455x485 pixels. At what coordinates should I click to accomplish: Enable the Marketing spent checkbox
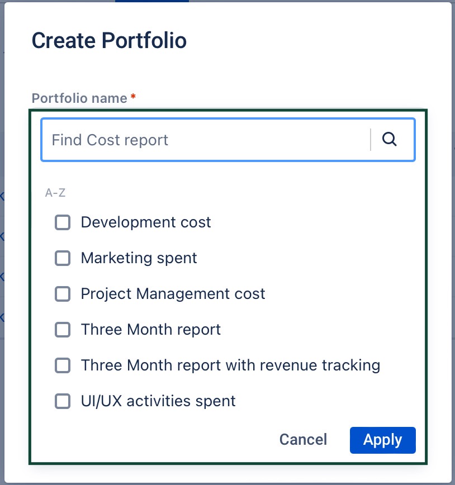[x=63, y=258]
